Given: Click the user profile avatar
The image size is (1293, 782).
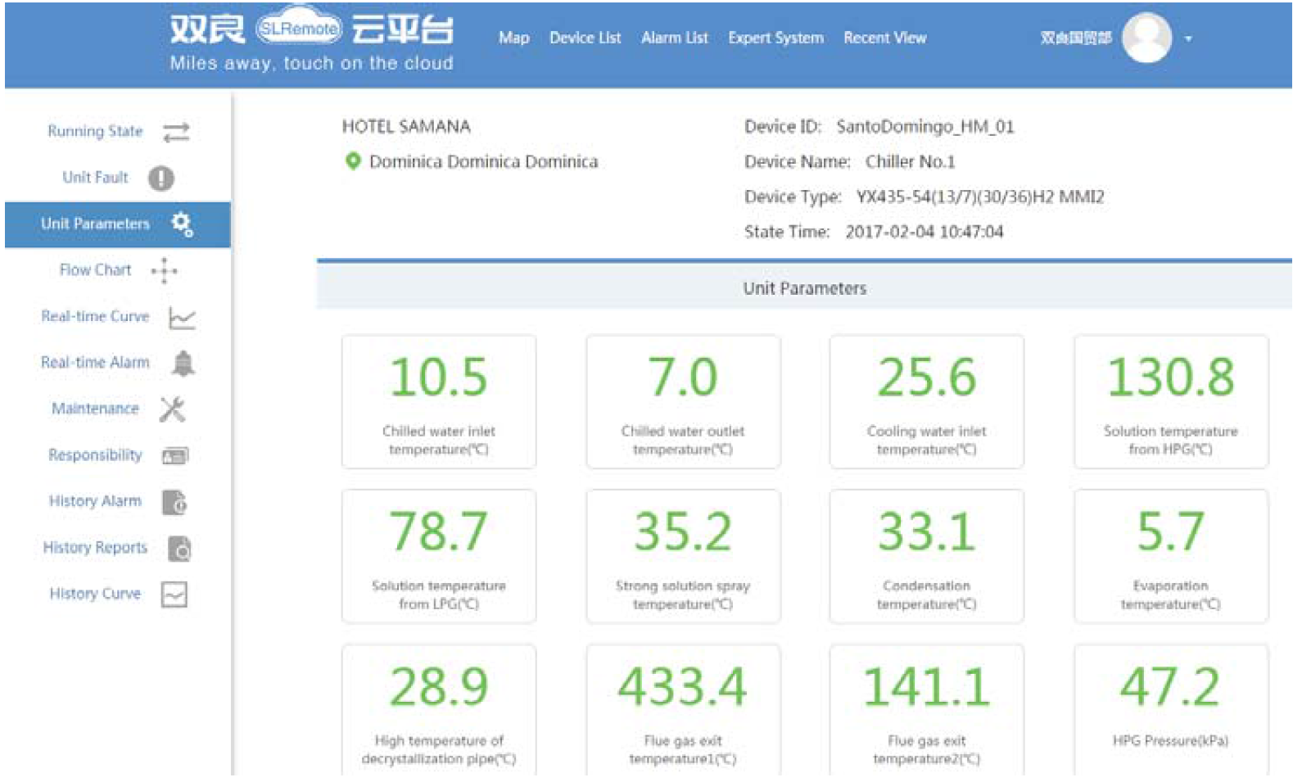Looking at the screenshot, I should [x=1146, y=38].
